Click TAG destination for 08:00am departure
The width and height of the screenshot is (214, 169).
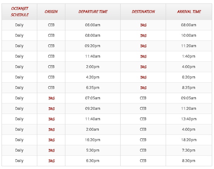[143, 35]
